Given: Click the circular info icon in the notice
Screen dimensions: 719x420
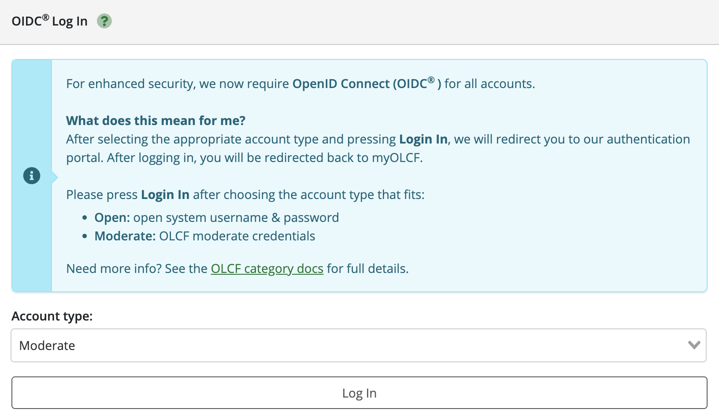Looking at the screenshot, I should pyautogui.click(x=32, y=176).
